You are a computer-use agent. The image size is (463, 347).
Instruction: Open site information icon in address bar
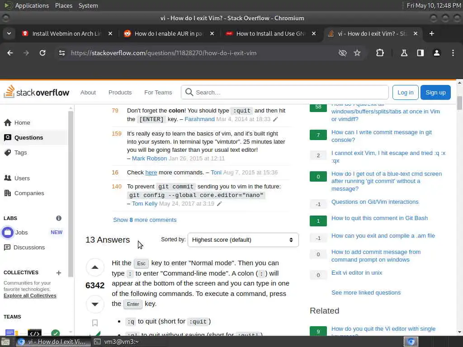pos(61,53)
